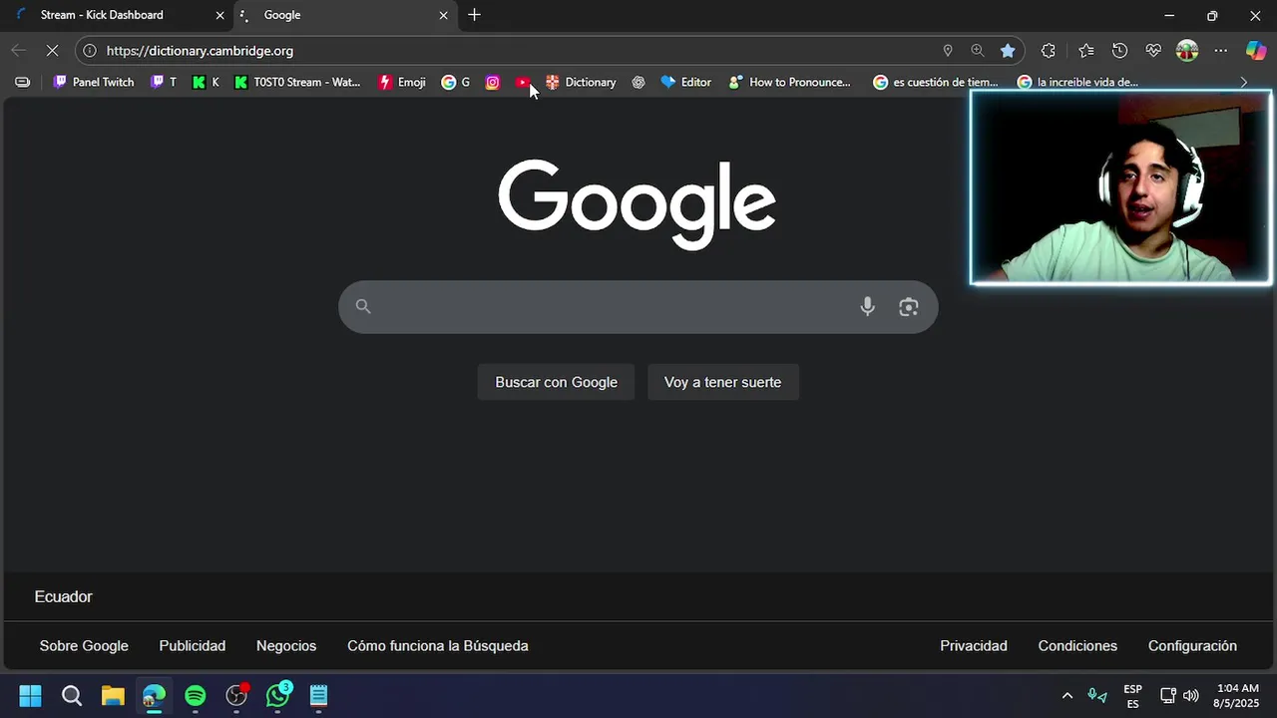Open volume control in system tray
The width and height of the screenshot is (1277, 718).
(1191, 696)
